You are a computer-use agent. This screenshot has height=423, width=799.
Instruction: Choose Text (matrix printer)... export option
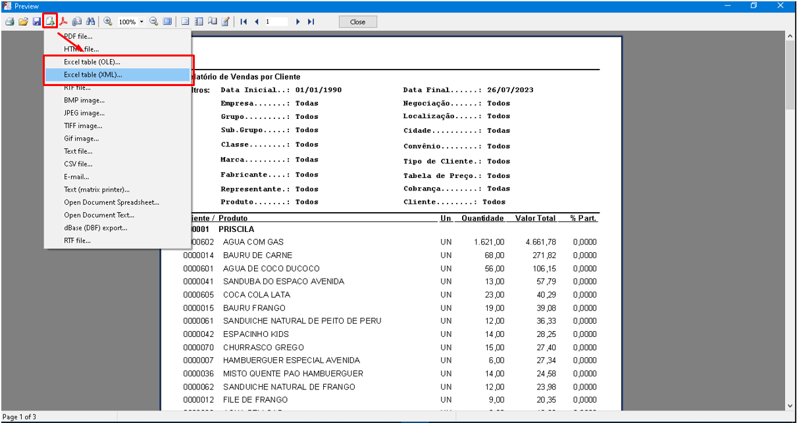97,190
